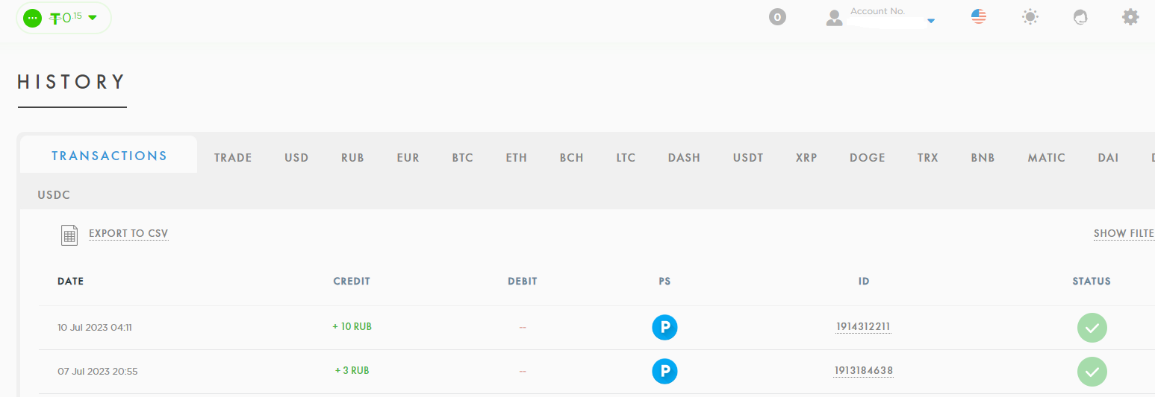Image resolution: width=1155 pixels, height=397 pixels.
Task: Select the BTC history tab
Action: (x=462, y=158)
